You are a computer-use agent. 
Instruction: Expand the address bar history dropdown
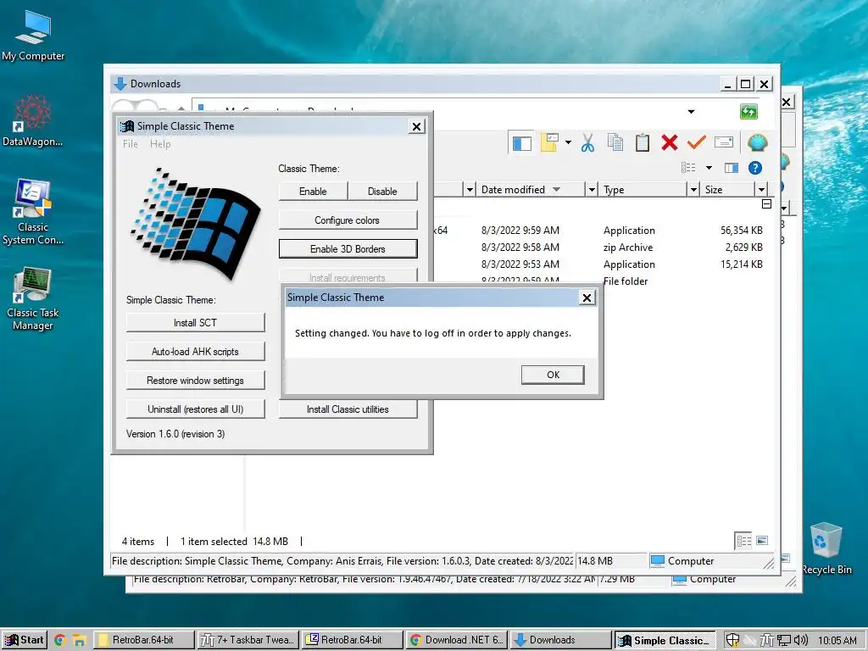[691, 112]
